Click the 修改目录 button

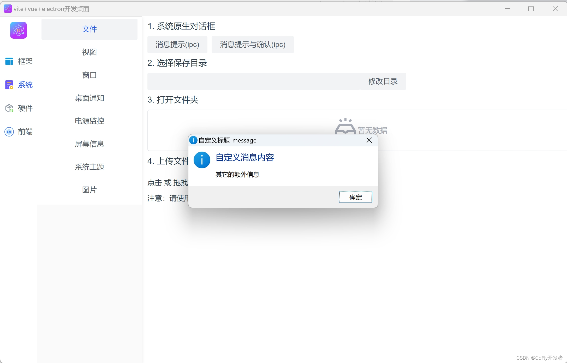click(x=383, y=81)
